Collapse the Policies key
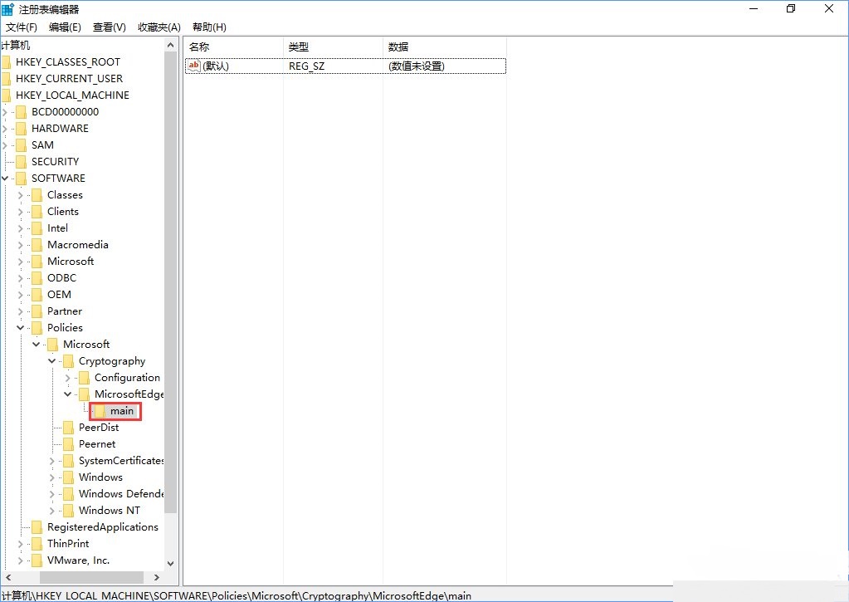The image size is (849, 602). pyautogui.click(x=21, y=328)
